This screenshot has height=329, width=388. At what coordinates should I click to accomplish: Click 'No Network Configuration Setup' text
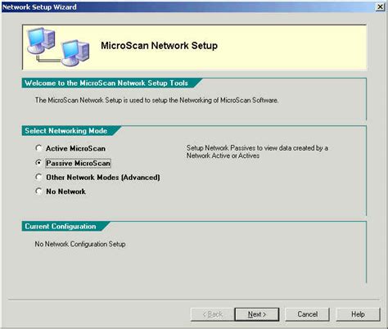(80, 244)
